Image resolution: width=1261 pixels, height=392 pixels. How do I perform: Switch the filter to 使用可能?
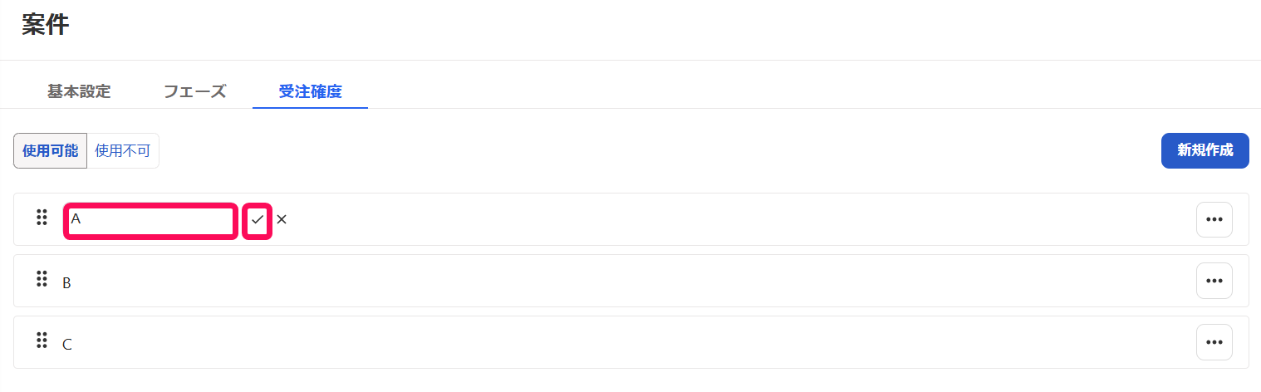51,150
